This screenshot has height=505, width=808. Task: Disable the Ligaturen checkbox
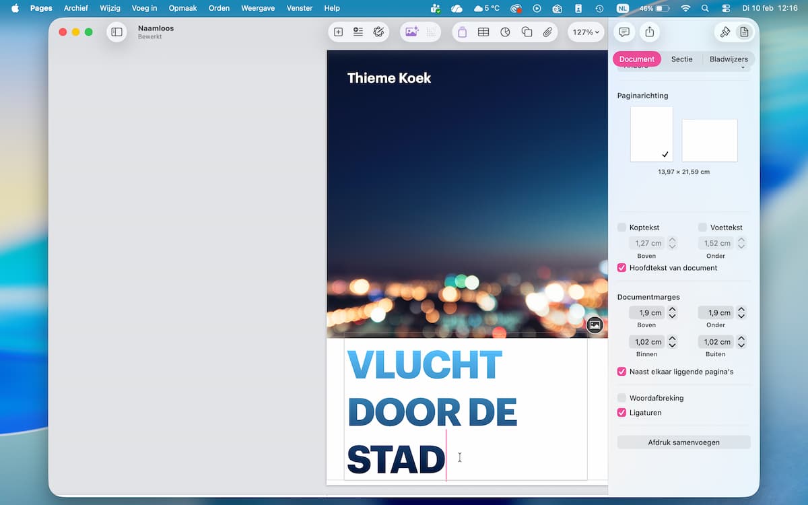coord(622,413)
